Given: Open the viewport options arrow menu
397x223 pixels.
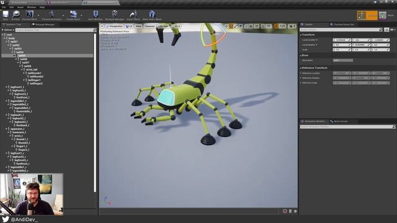Looking at the screenshot, I should 102,26.
